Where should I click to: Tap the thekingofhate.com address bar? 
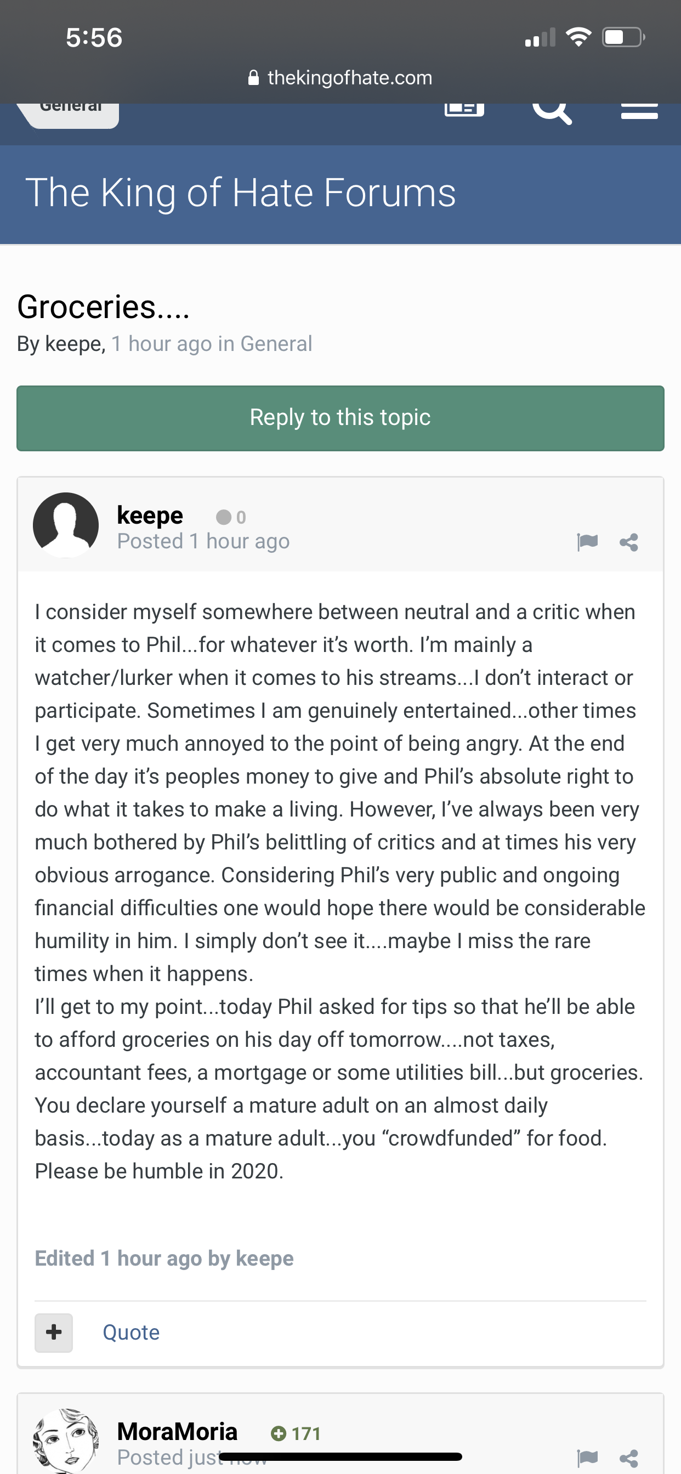point(340,77)
